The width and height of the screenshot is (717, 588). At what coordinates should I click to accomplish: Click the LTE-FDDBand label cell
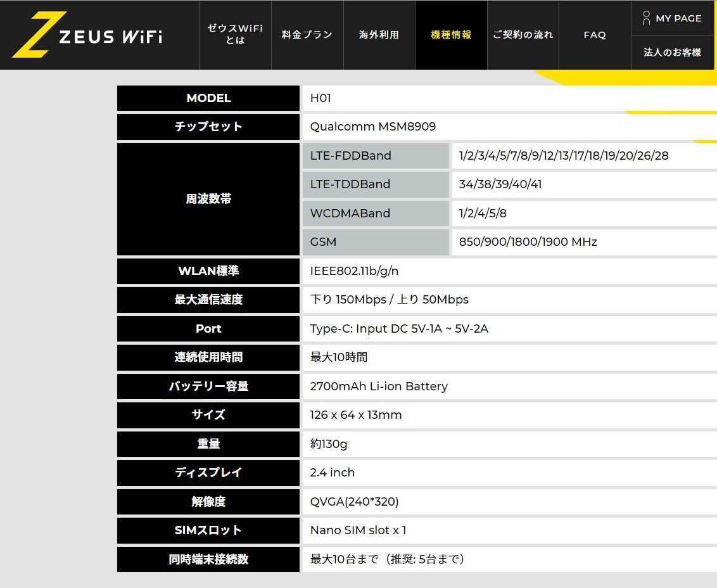coord(376,156)
